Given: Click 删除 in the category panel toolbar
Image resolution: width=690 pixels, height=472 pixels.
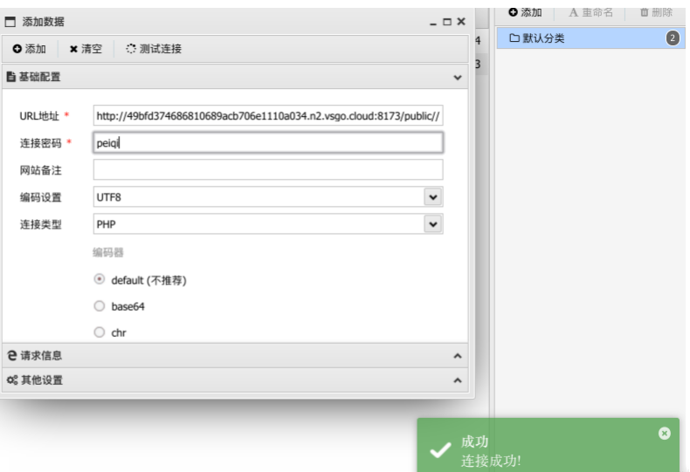Looking at the screenshot, I should coord(656,12).
